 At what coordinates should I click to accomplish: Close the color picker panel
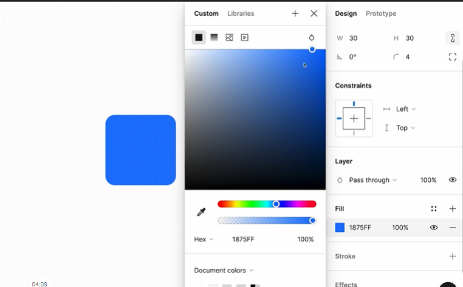point(314,13)
